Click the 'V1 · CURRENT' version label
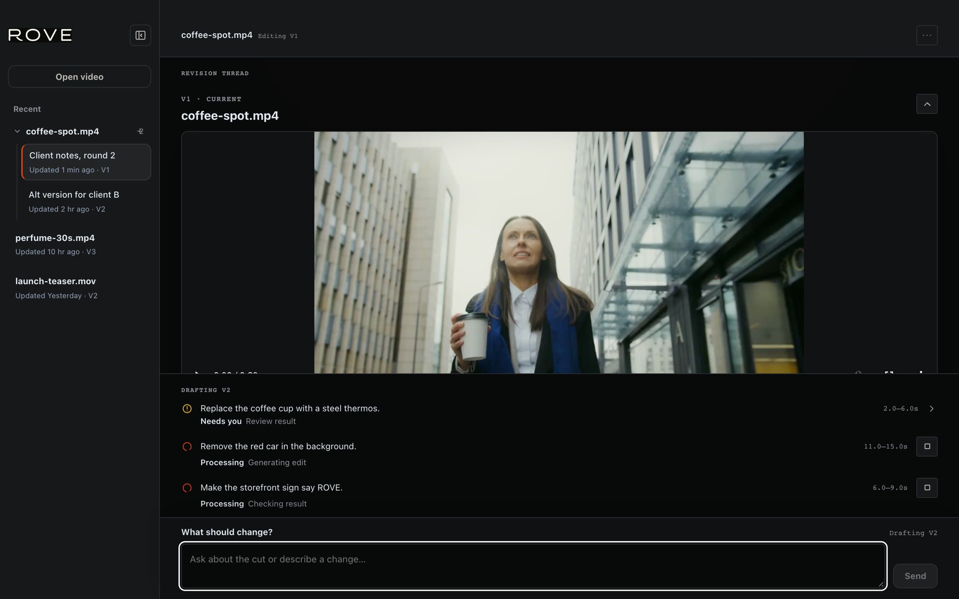 tap(211, 99)
